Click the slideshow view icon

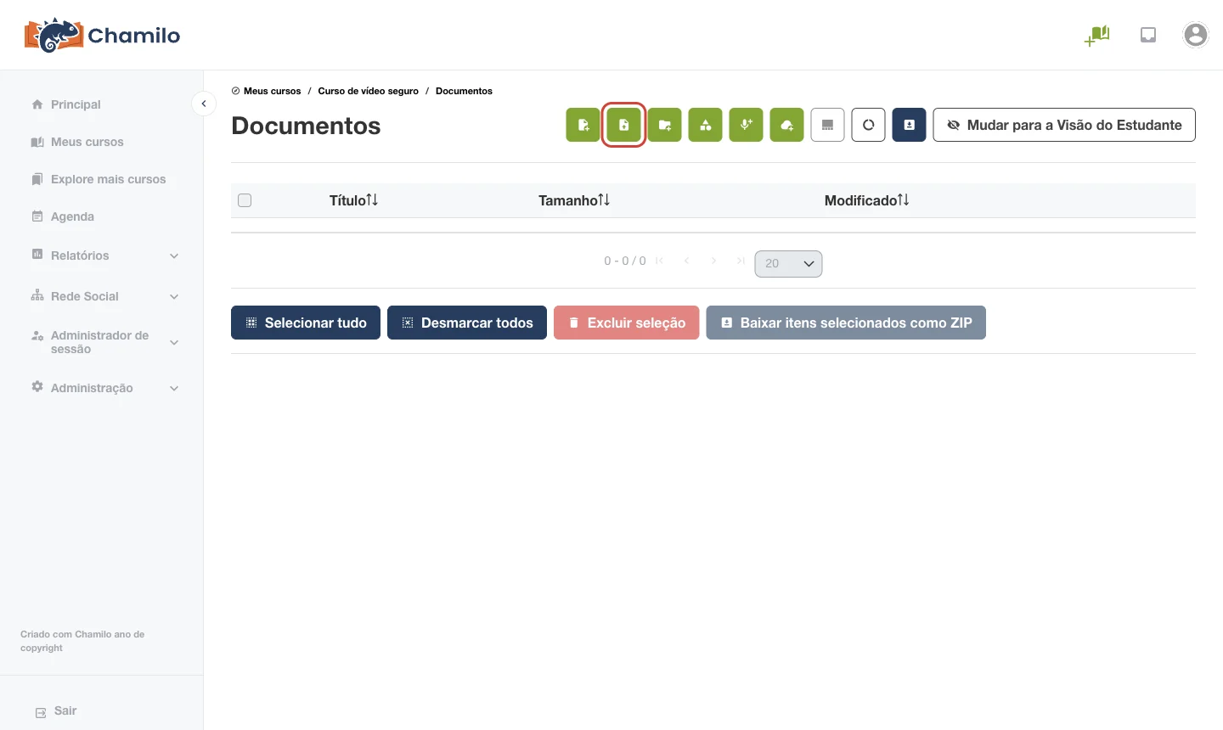click(x=828, y=125)
